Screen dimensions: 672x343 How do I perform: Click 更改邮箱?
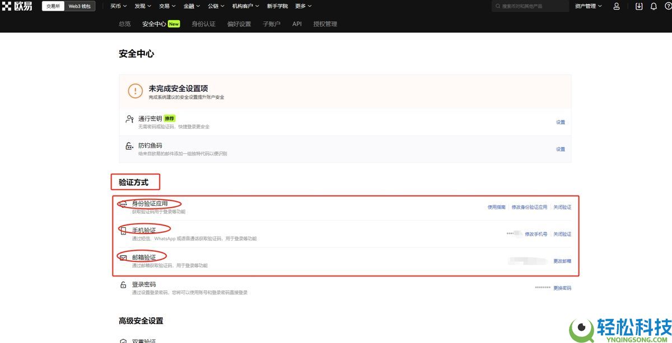click(563, 261)
